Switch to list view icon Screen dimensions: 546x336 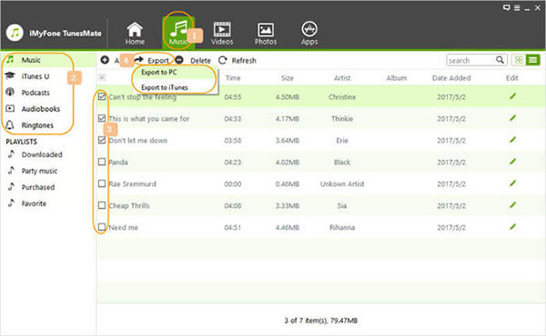532,60
